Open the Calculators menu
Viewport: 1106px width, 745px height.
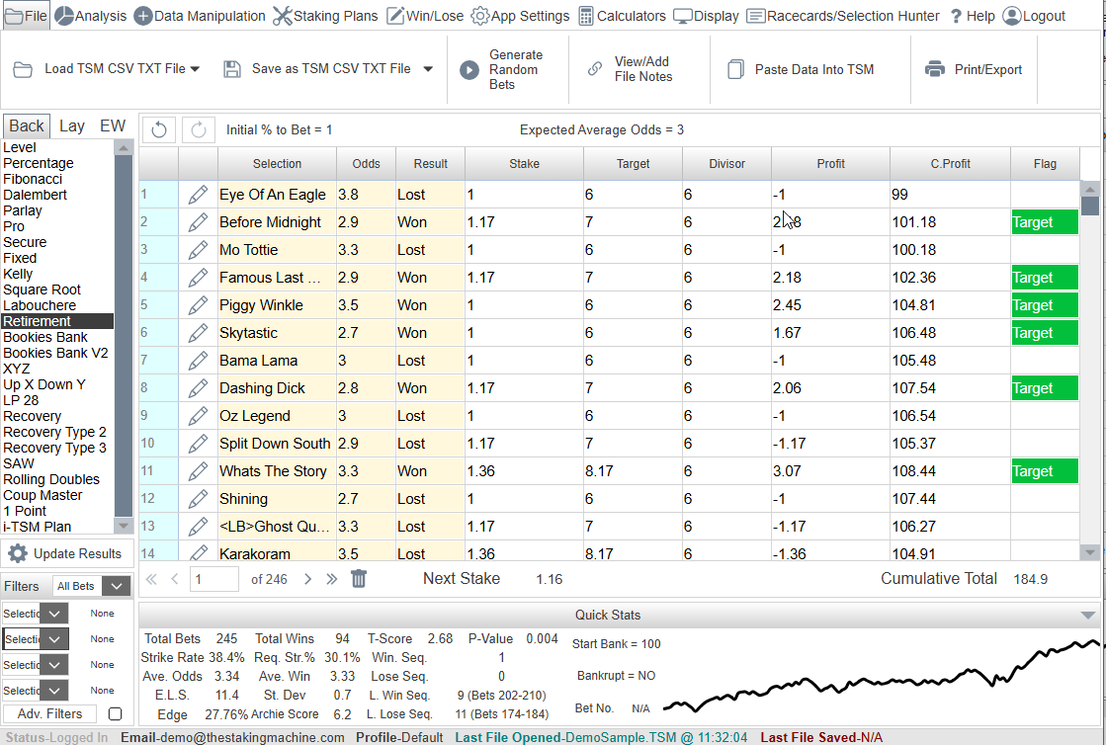click(x=621, y=16)
